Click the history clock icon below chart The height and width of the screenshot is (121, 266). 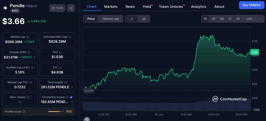[87, 119]
